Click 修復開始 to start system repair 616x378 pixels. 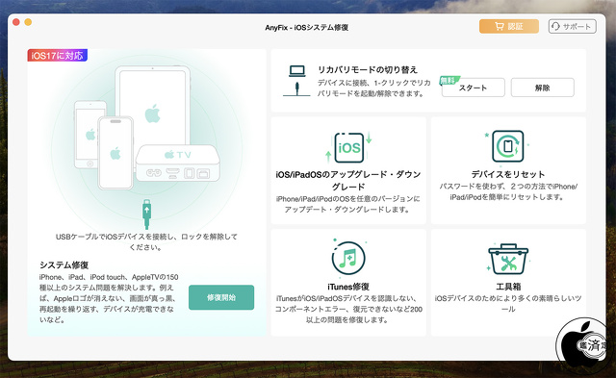click(221, 297)
